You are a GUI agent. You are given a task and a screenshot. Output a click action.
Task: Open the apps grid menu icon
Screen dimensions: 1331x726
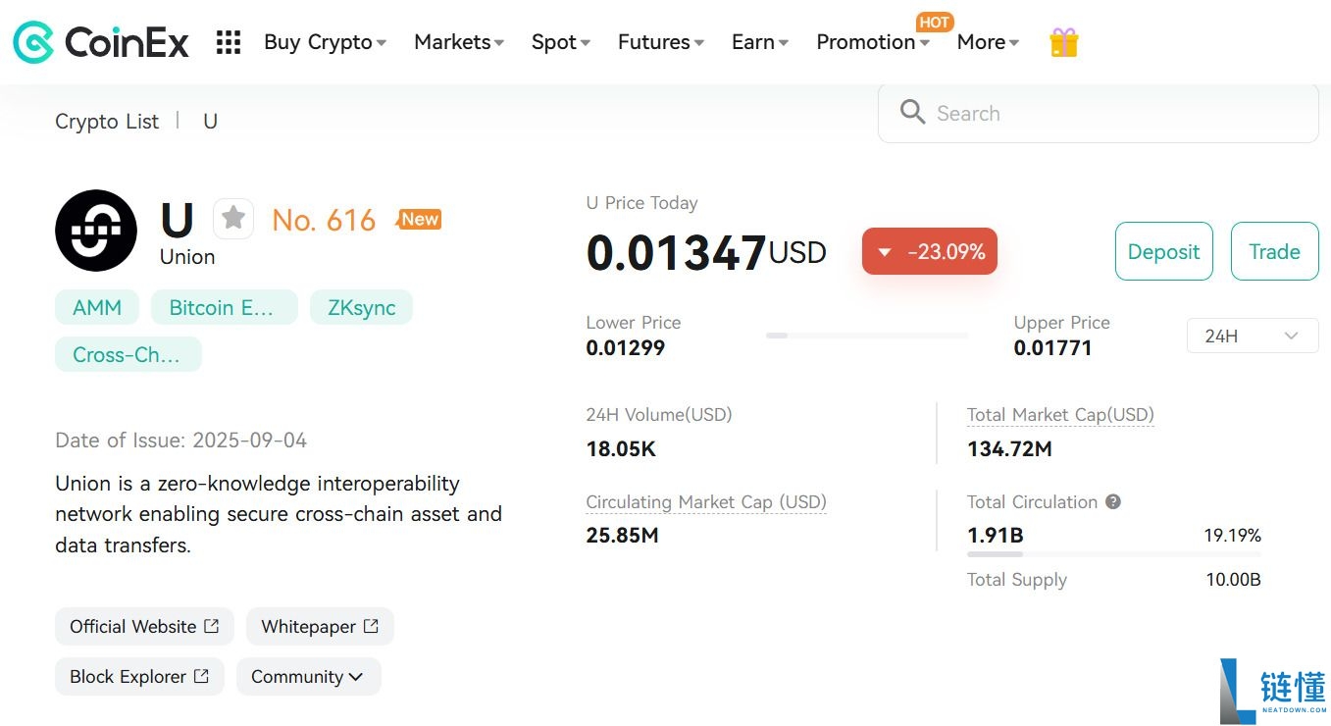[229, 42]
